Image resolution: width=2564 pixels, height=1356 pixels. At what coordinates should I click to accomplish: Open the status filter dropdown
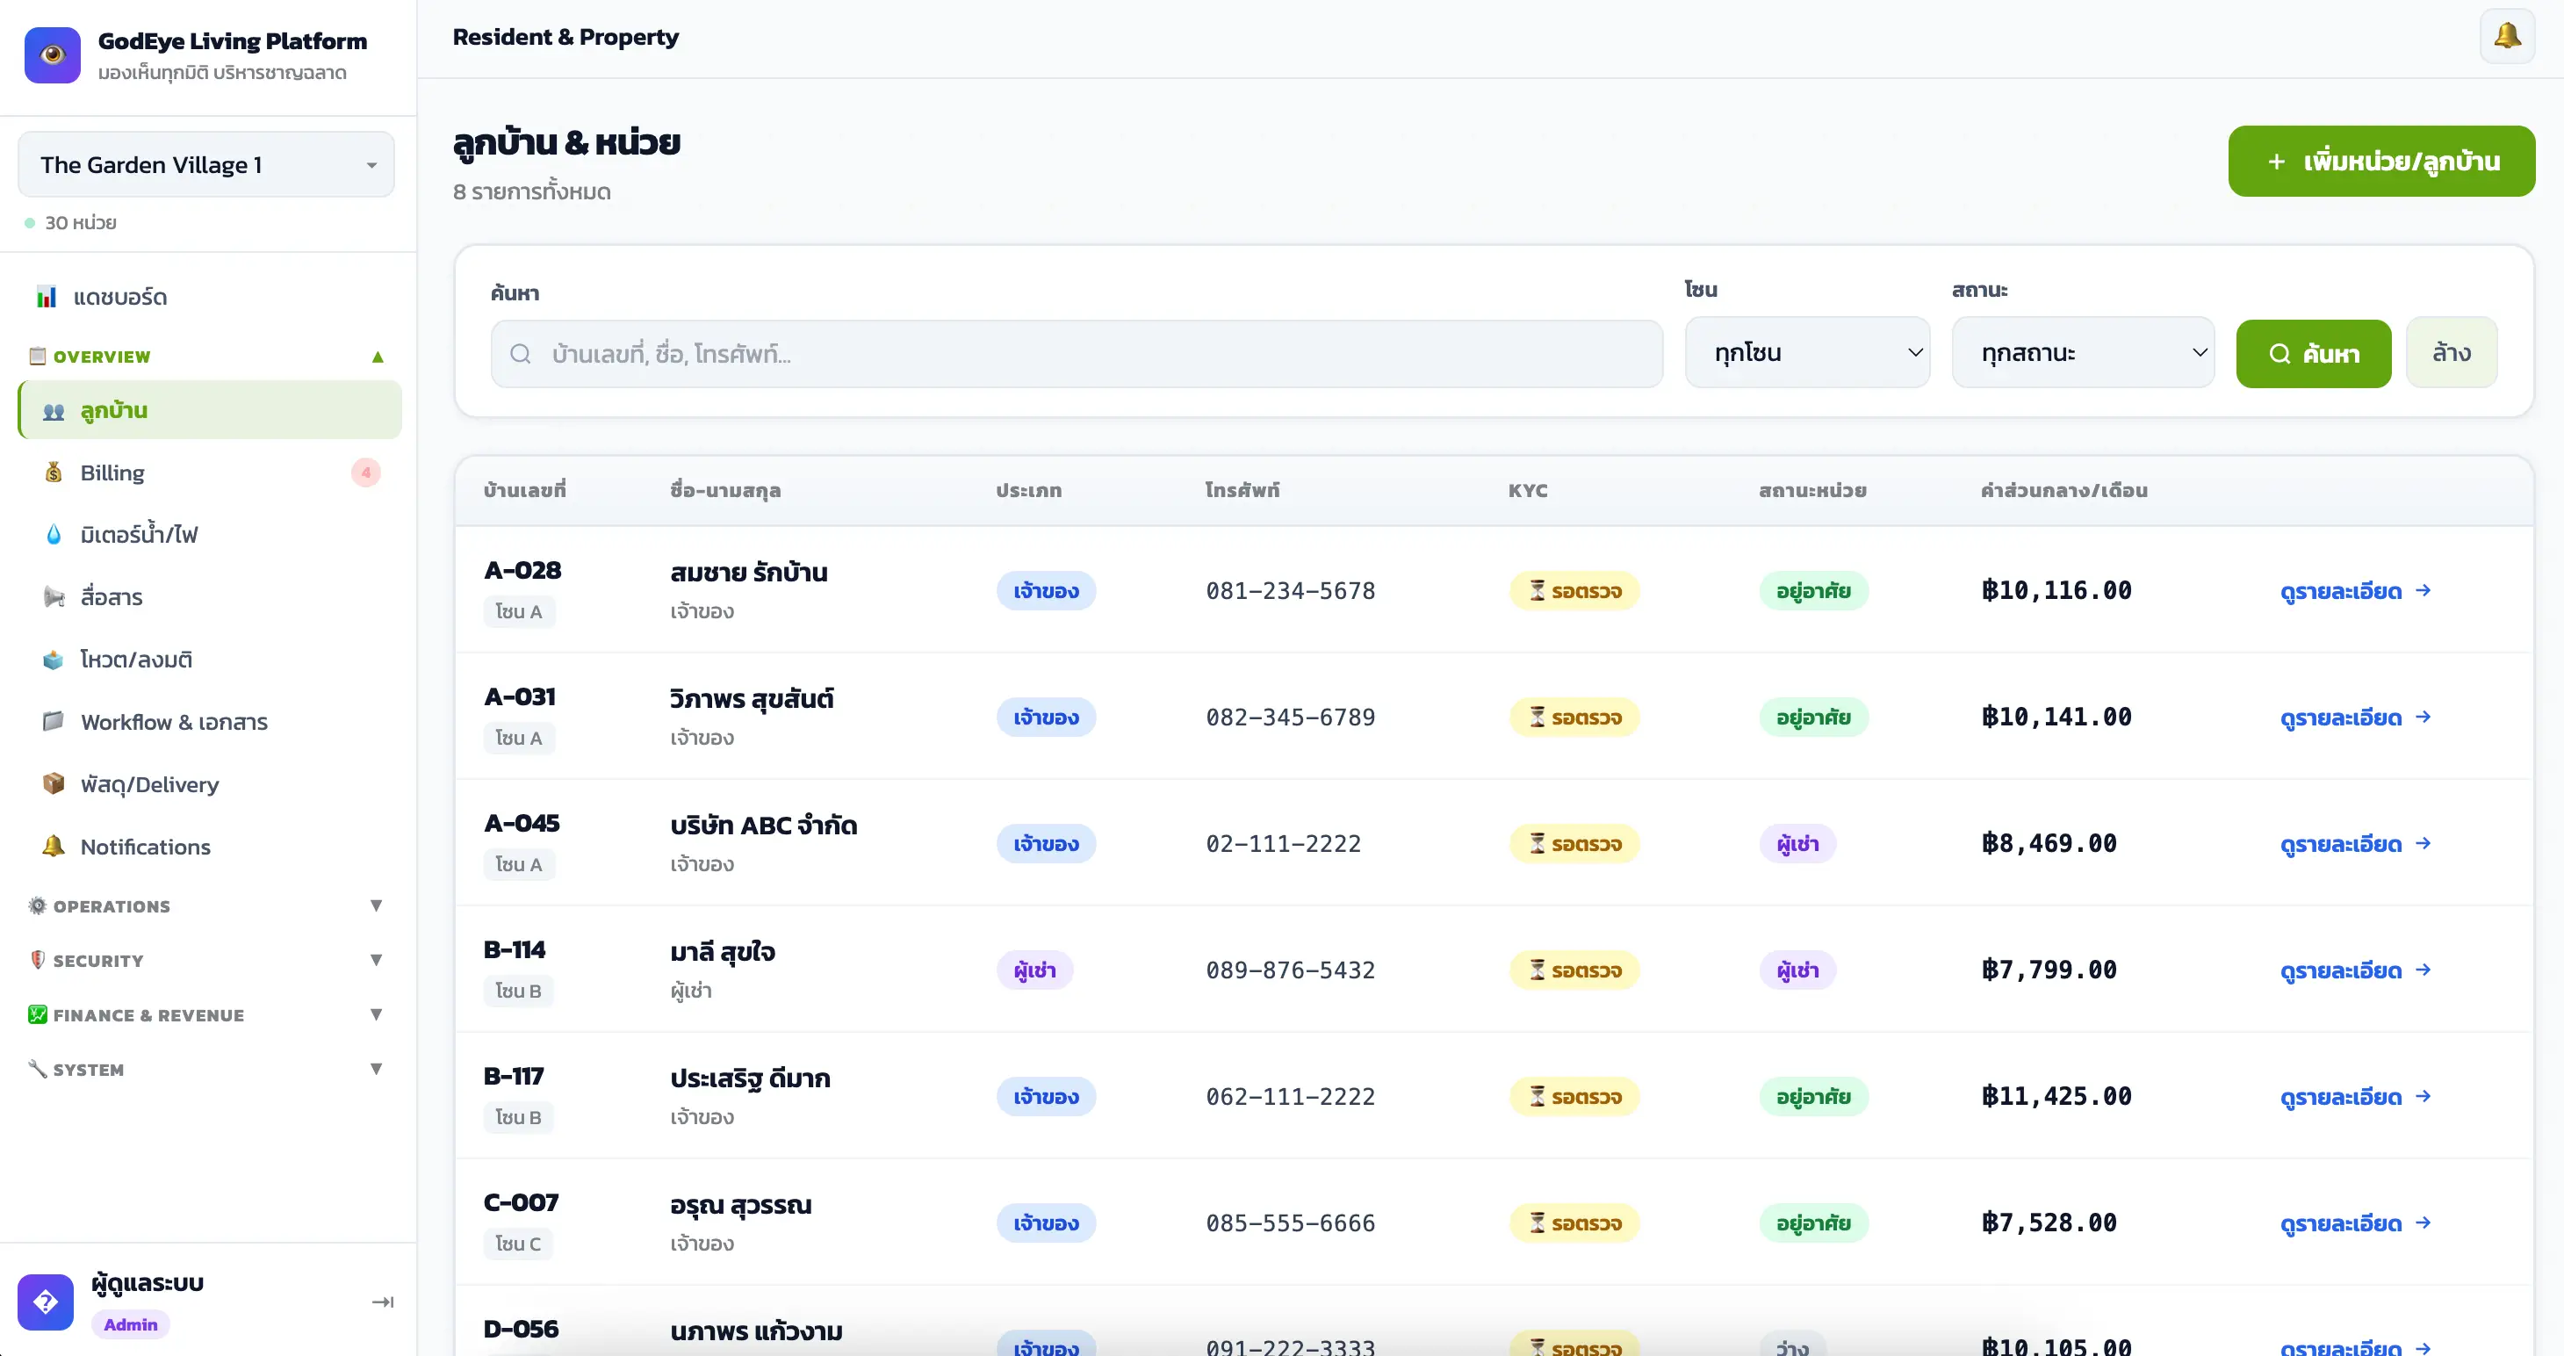[x=2082, y=352]
